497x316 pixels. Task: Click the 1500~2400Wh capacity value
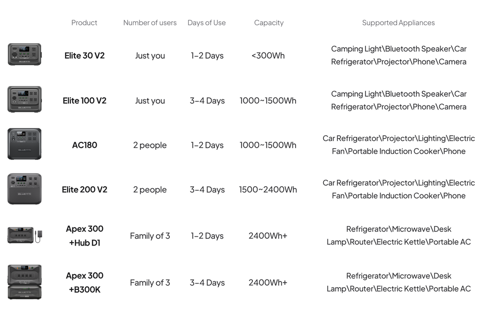(268, 190)
